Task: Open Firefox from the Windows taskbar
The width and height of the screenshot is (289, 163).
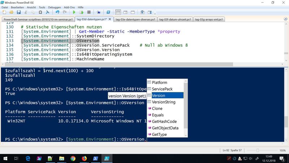Action: coord(84,158)
